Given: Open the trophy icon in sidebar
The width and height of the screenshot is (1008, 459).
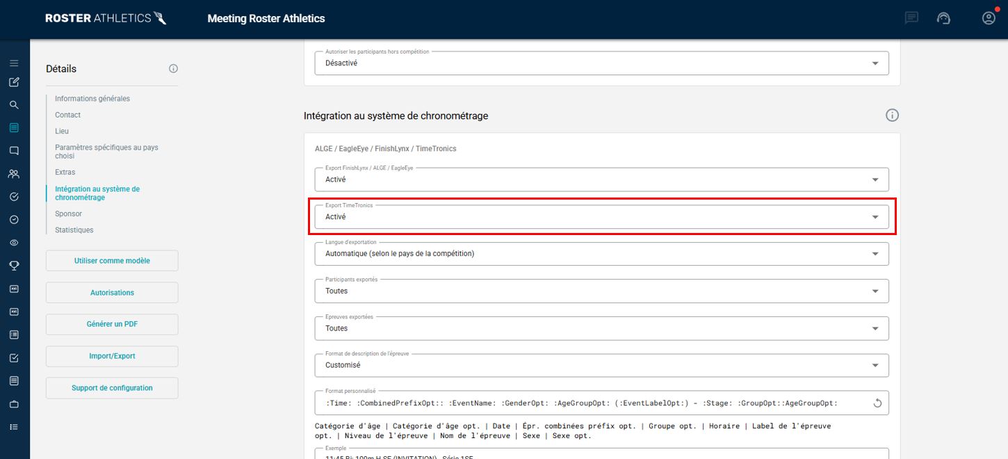Looking at the screenshot, I should coord(14,266).
